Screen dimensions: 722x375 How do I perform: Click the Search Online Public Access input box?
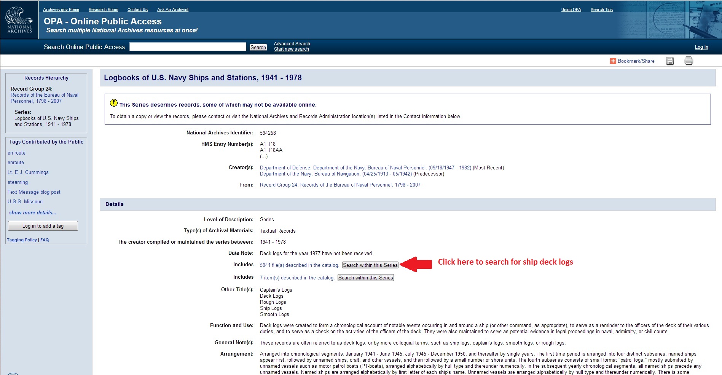click(x=188, y=47)
